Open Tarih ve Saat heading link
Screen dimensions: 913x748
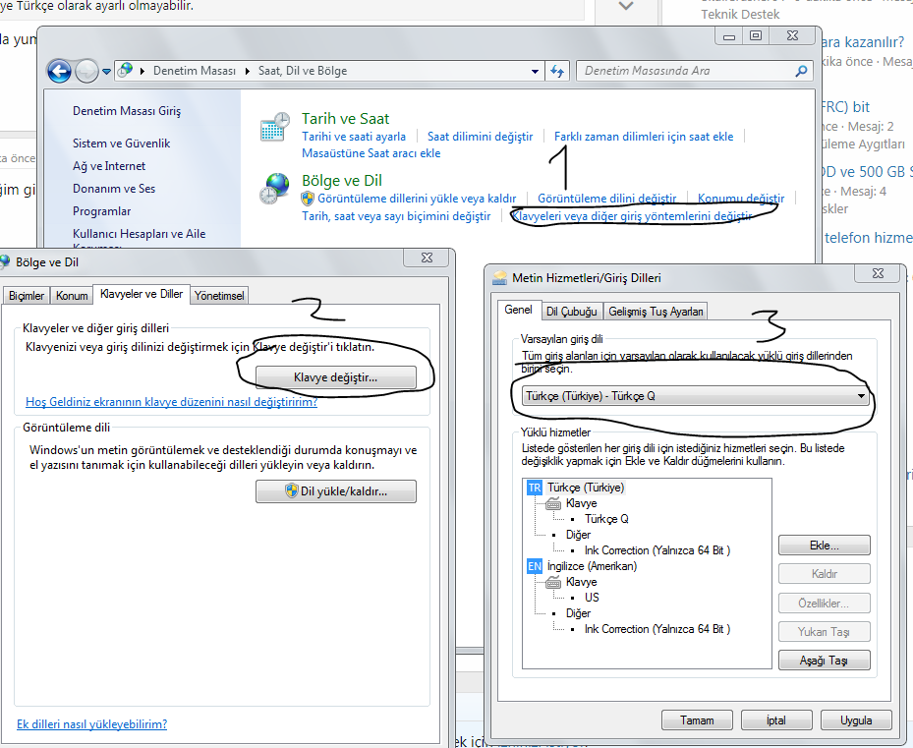tap(345, 119)
